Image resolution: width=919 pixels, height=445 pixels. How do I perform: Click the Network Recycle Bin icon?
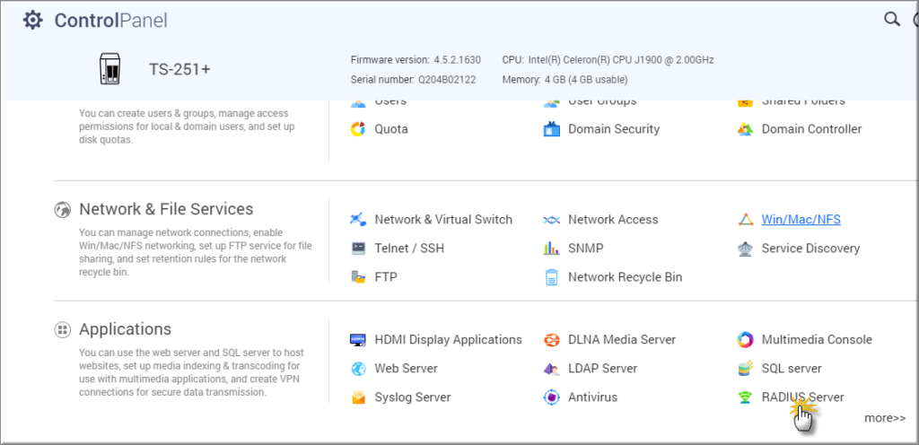[x=552, y=277]
